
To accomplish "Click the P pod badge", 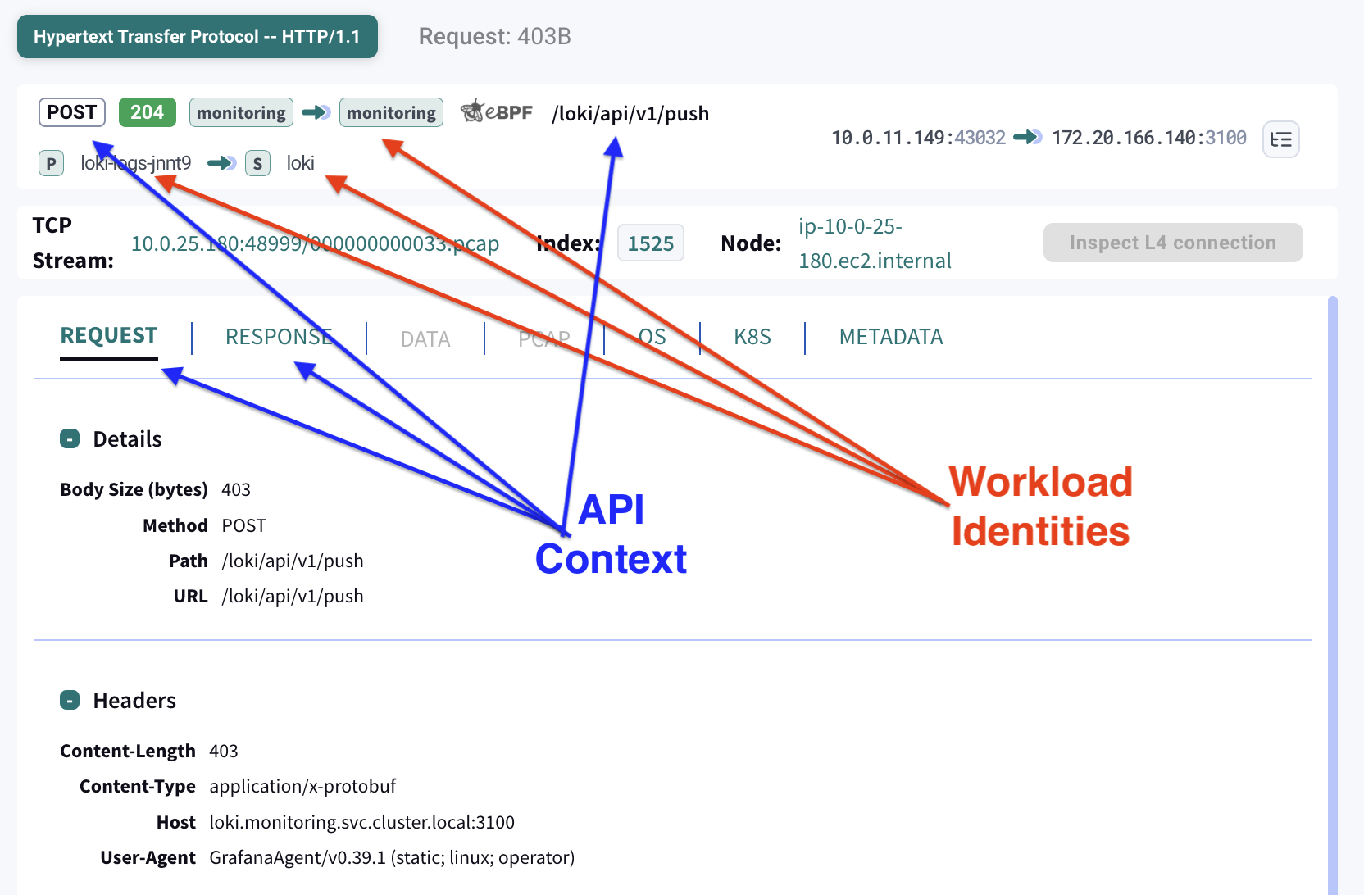I will 51,163.
